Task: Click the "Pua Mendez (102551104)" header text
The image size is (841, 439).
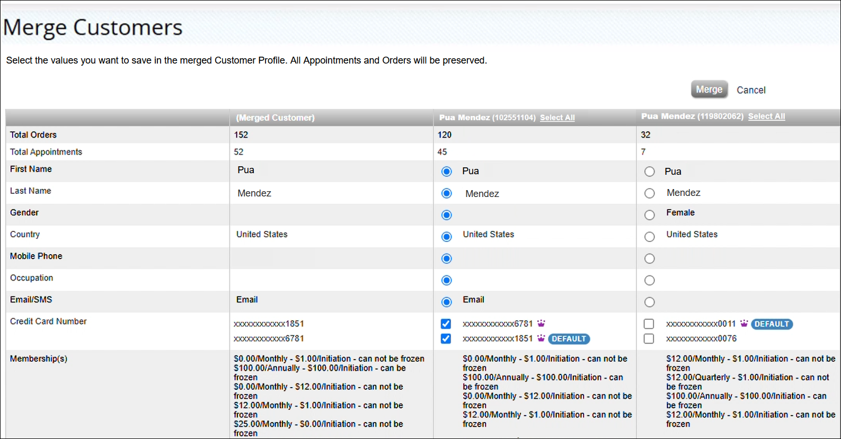Action: click(488, 118)
